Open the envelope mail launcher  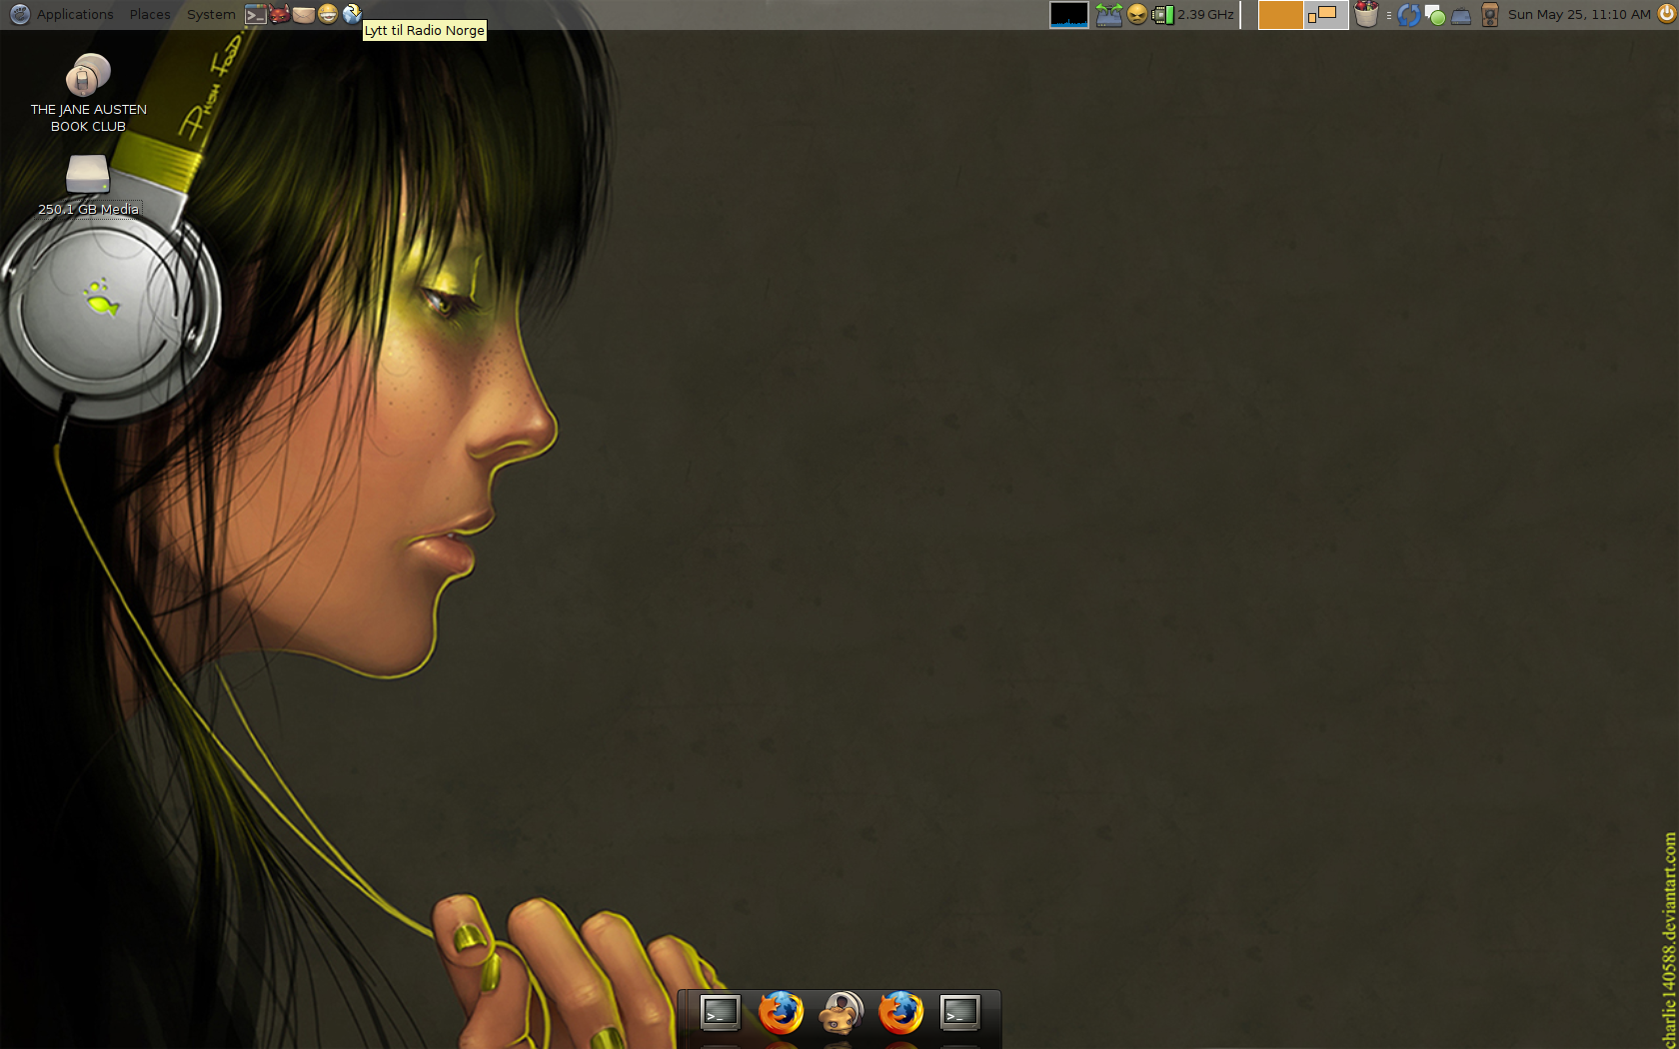[304, 14]
